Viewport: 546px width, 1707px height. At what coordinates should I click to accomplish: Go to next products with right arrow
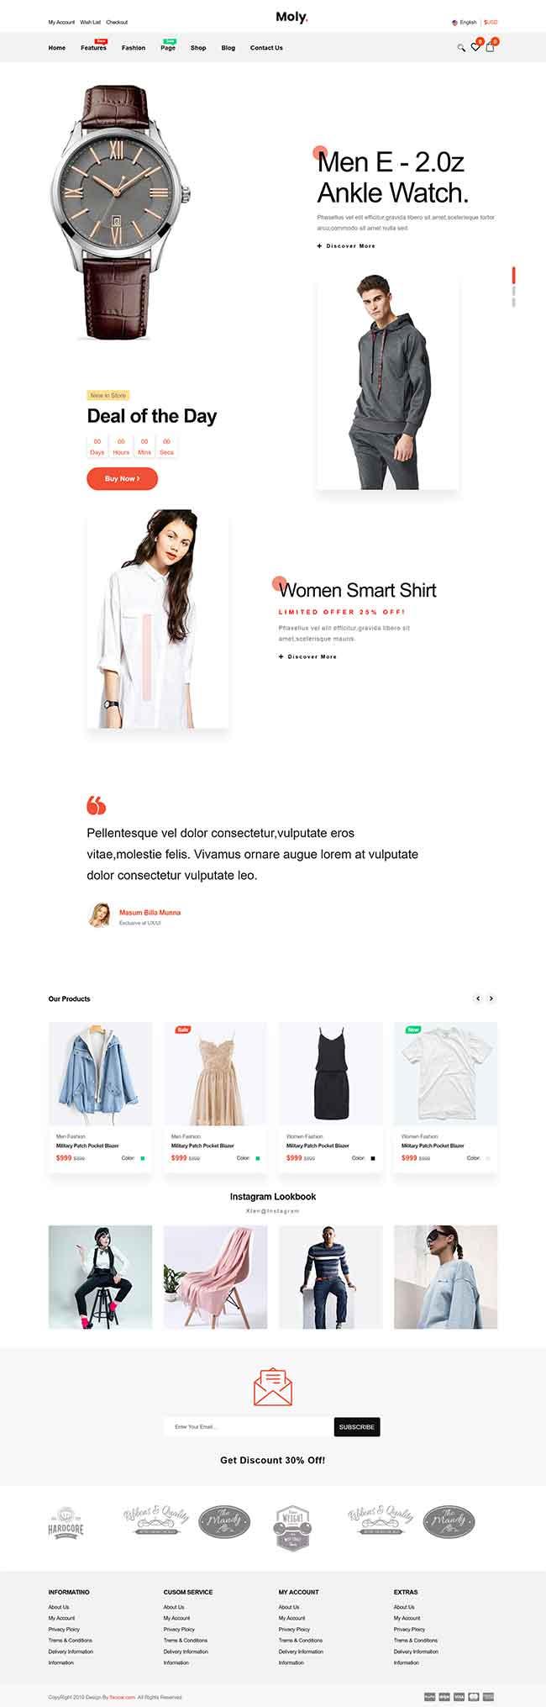[491, 998]
